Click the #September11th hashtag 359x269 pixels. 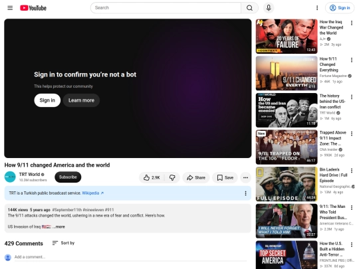[67, 210]
